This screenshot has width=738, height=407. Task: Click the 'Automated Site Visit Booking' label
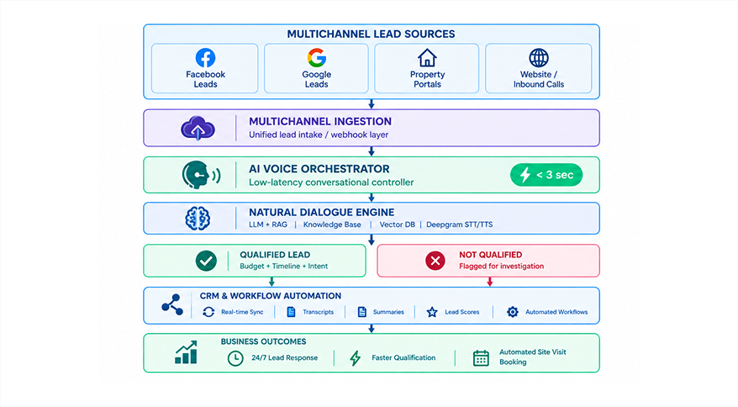click(532, 357)
